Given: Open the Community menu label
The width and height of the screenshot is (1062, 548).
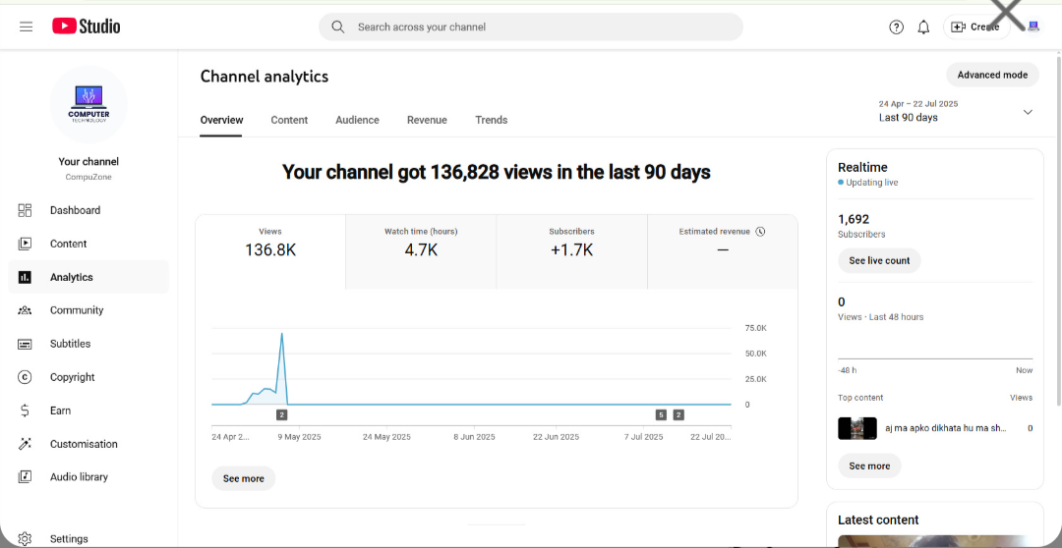Looking at the screenshot, I should (x=77, y=310).
